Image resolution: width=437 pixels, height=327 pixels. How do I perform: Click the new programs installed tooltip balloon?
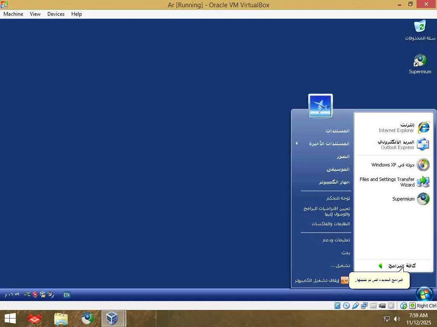379,280
